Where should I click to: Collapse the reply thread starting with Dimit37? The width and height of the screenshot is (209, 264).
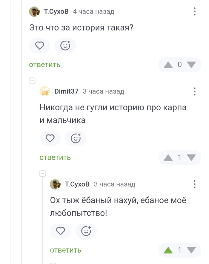[x=32, y=81]
